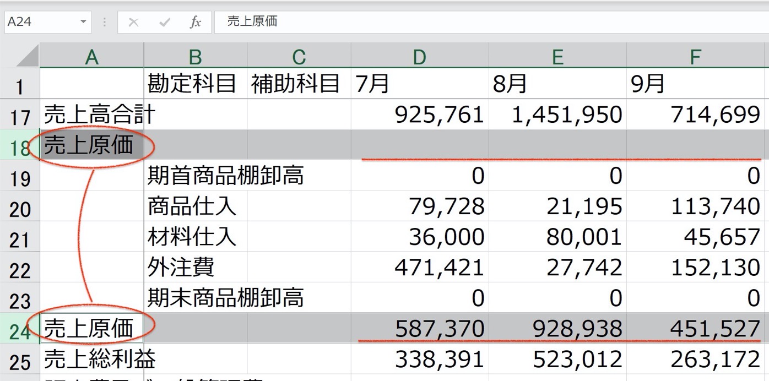769x381 pixels.
Task: Select cell with value 27,742
Action: point(557,268)
